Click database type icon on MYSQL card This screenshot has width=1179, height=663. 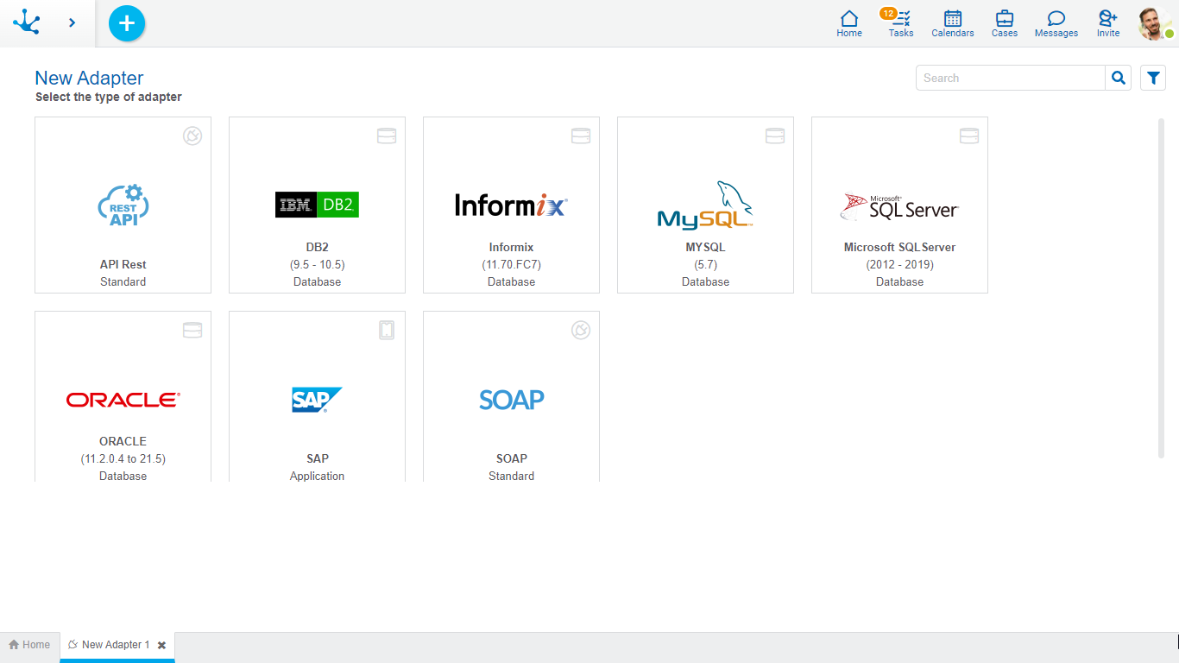775,136
